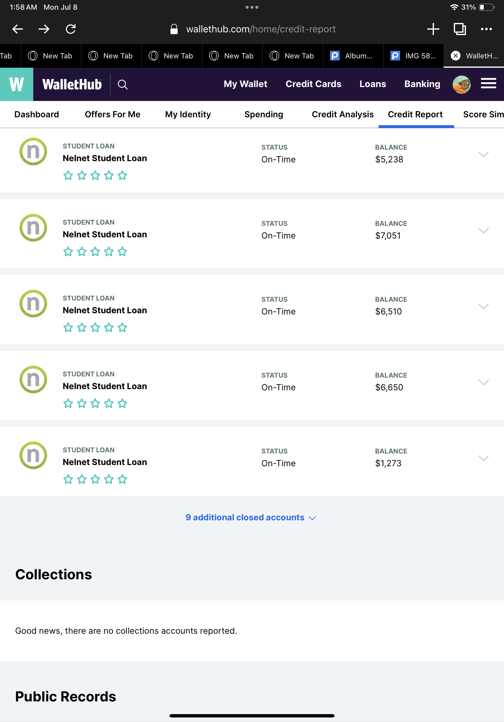The image size is (504, 722).
Task: Click Nelnet logo for $5,238 loan
Action: [33, 151]
